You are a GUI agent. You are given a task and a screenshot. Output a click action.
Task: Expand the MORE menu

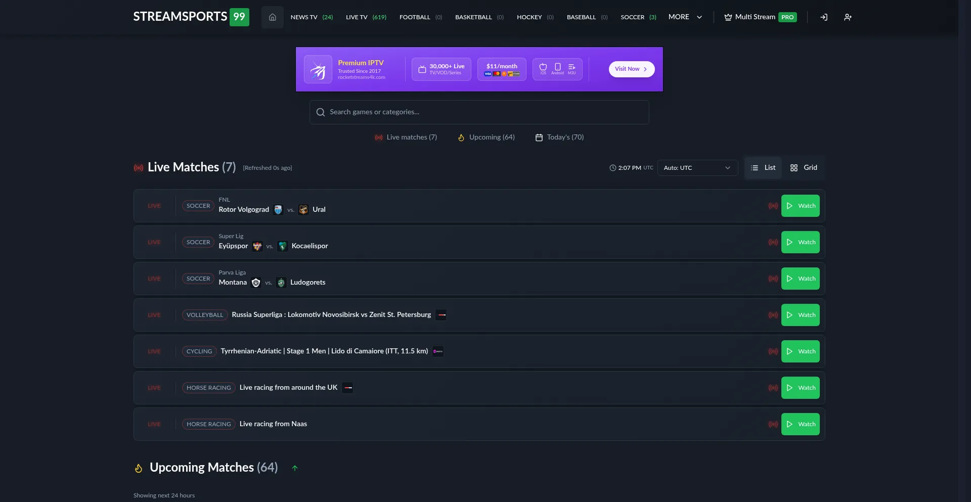[x=685, y=17]
